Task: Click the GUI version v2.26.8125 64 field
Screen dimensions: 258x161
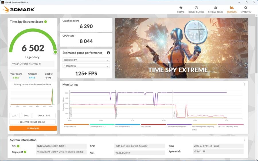Action: [x=140, y=153]
